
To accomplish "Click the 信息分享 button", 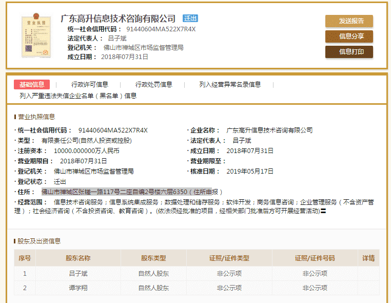I will click(x=349, y=36).
